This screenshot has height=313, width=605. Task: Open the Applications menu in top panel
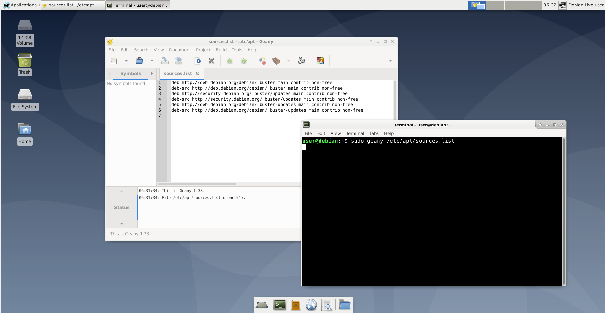20,5
